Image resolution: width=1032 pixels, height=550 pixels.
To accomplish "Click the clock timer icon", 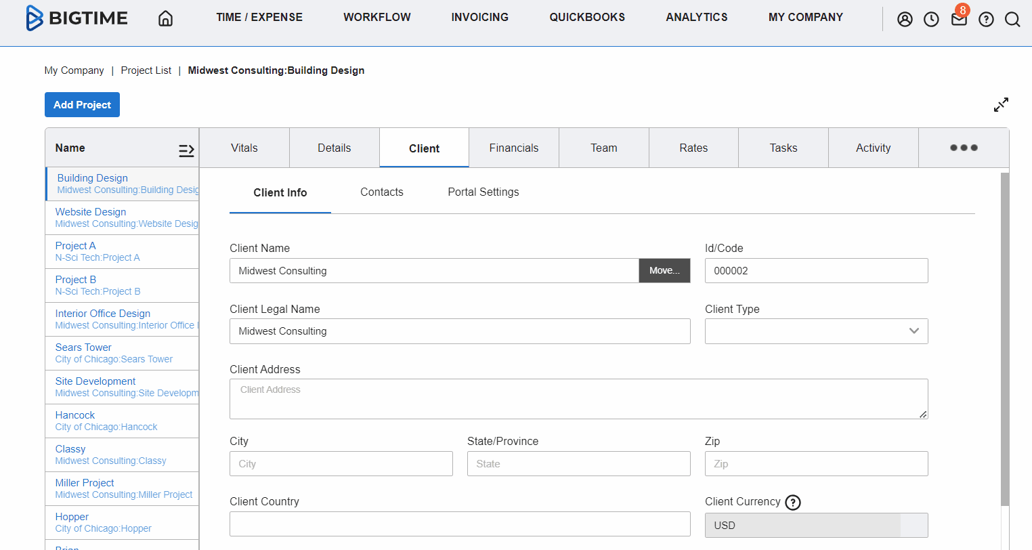I will [932, 20].
